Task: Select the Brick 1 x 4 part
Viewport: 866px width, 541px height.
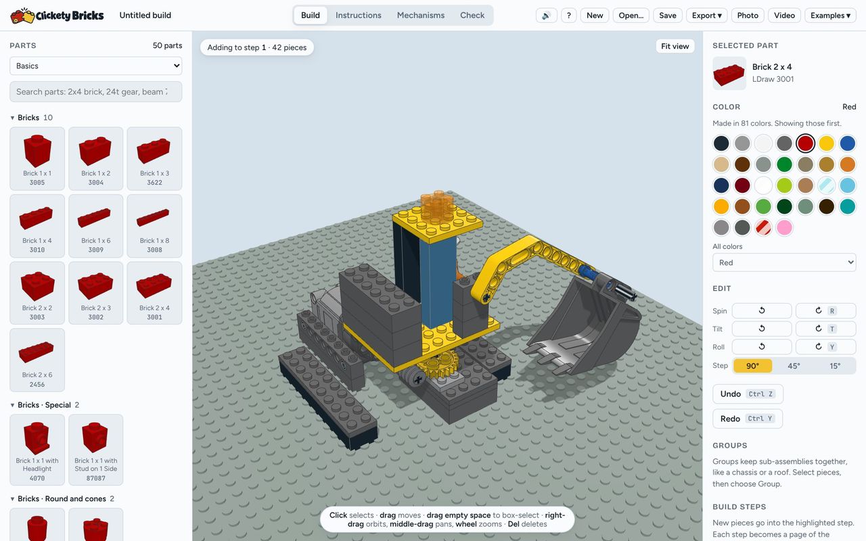Action: coord(37,226)
